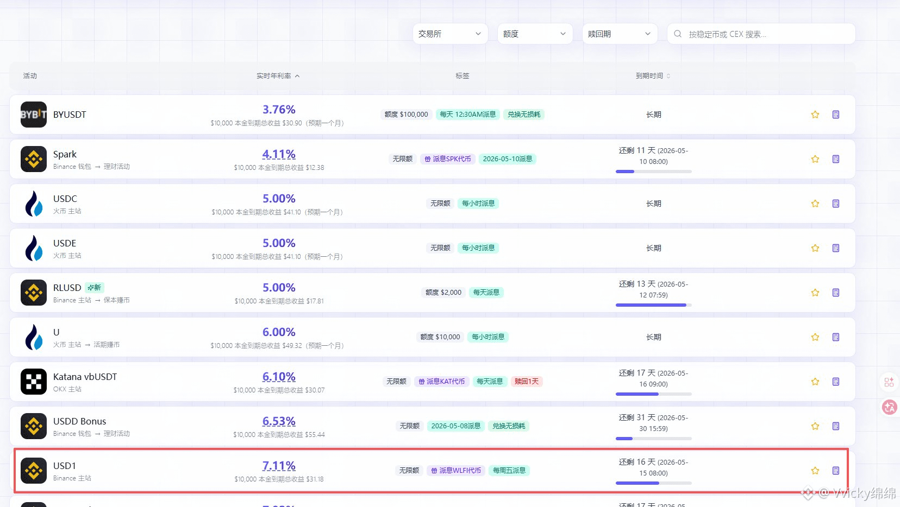Click the Spark remaining-time progress bar

[x=653, y=172]
